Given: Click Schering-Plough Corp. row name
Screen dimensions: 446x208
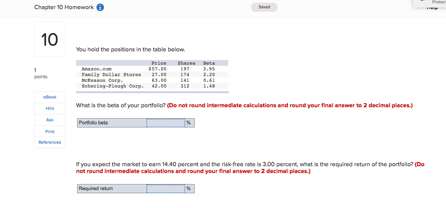Looking at the screenshot, I should click(x=113, y=86).
